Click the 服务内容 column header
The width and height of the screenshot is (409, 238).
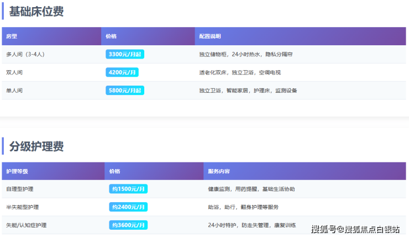tap(219, 171)
